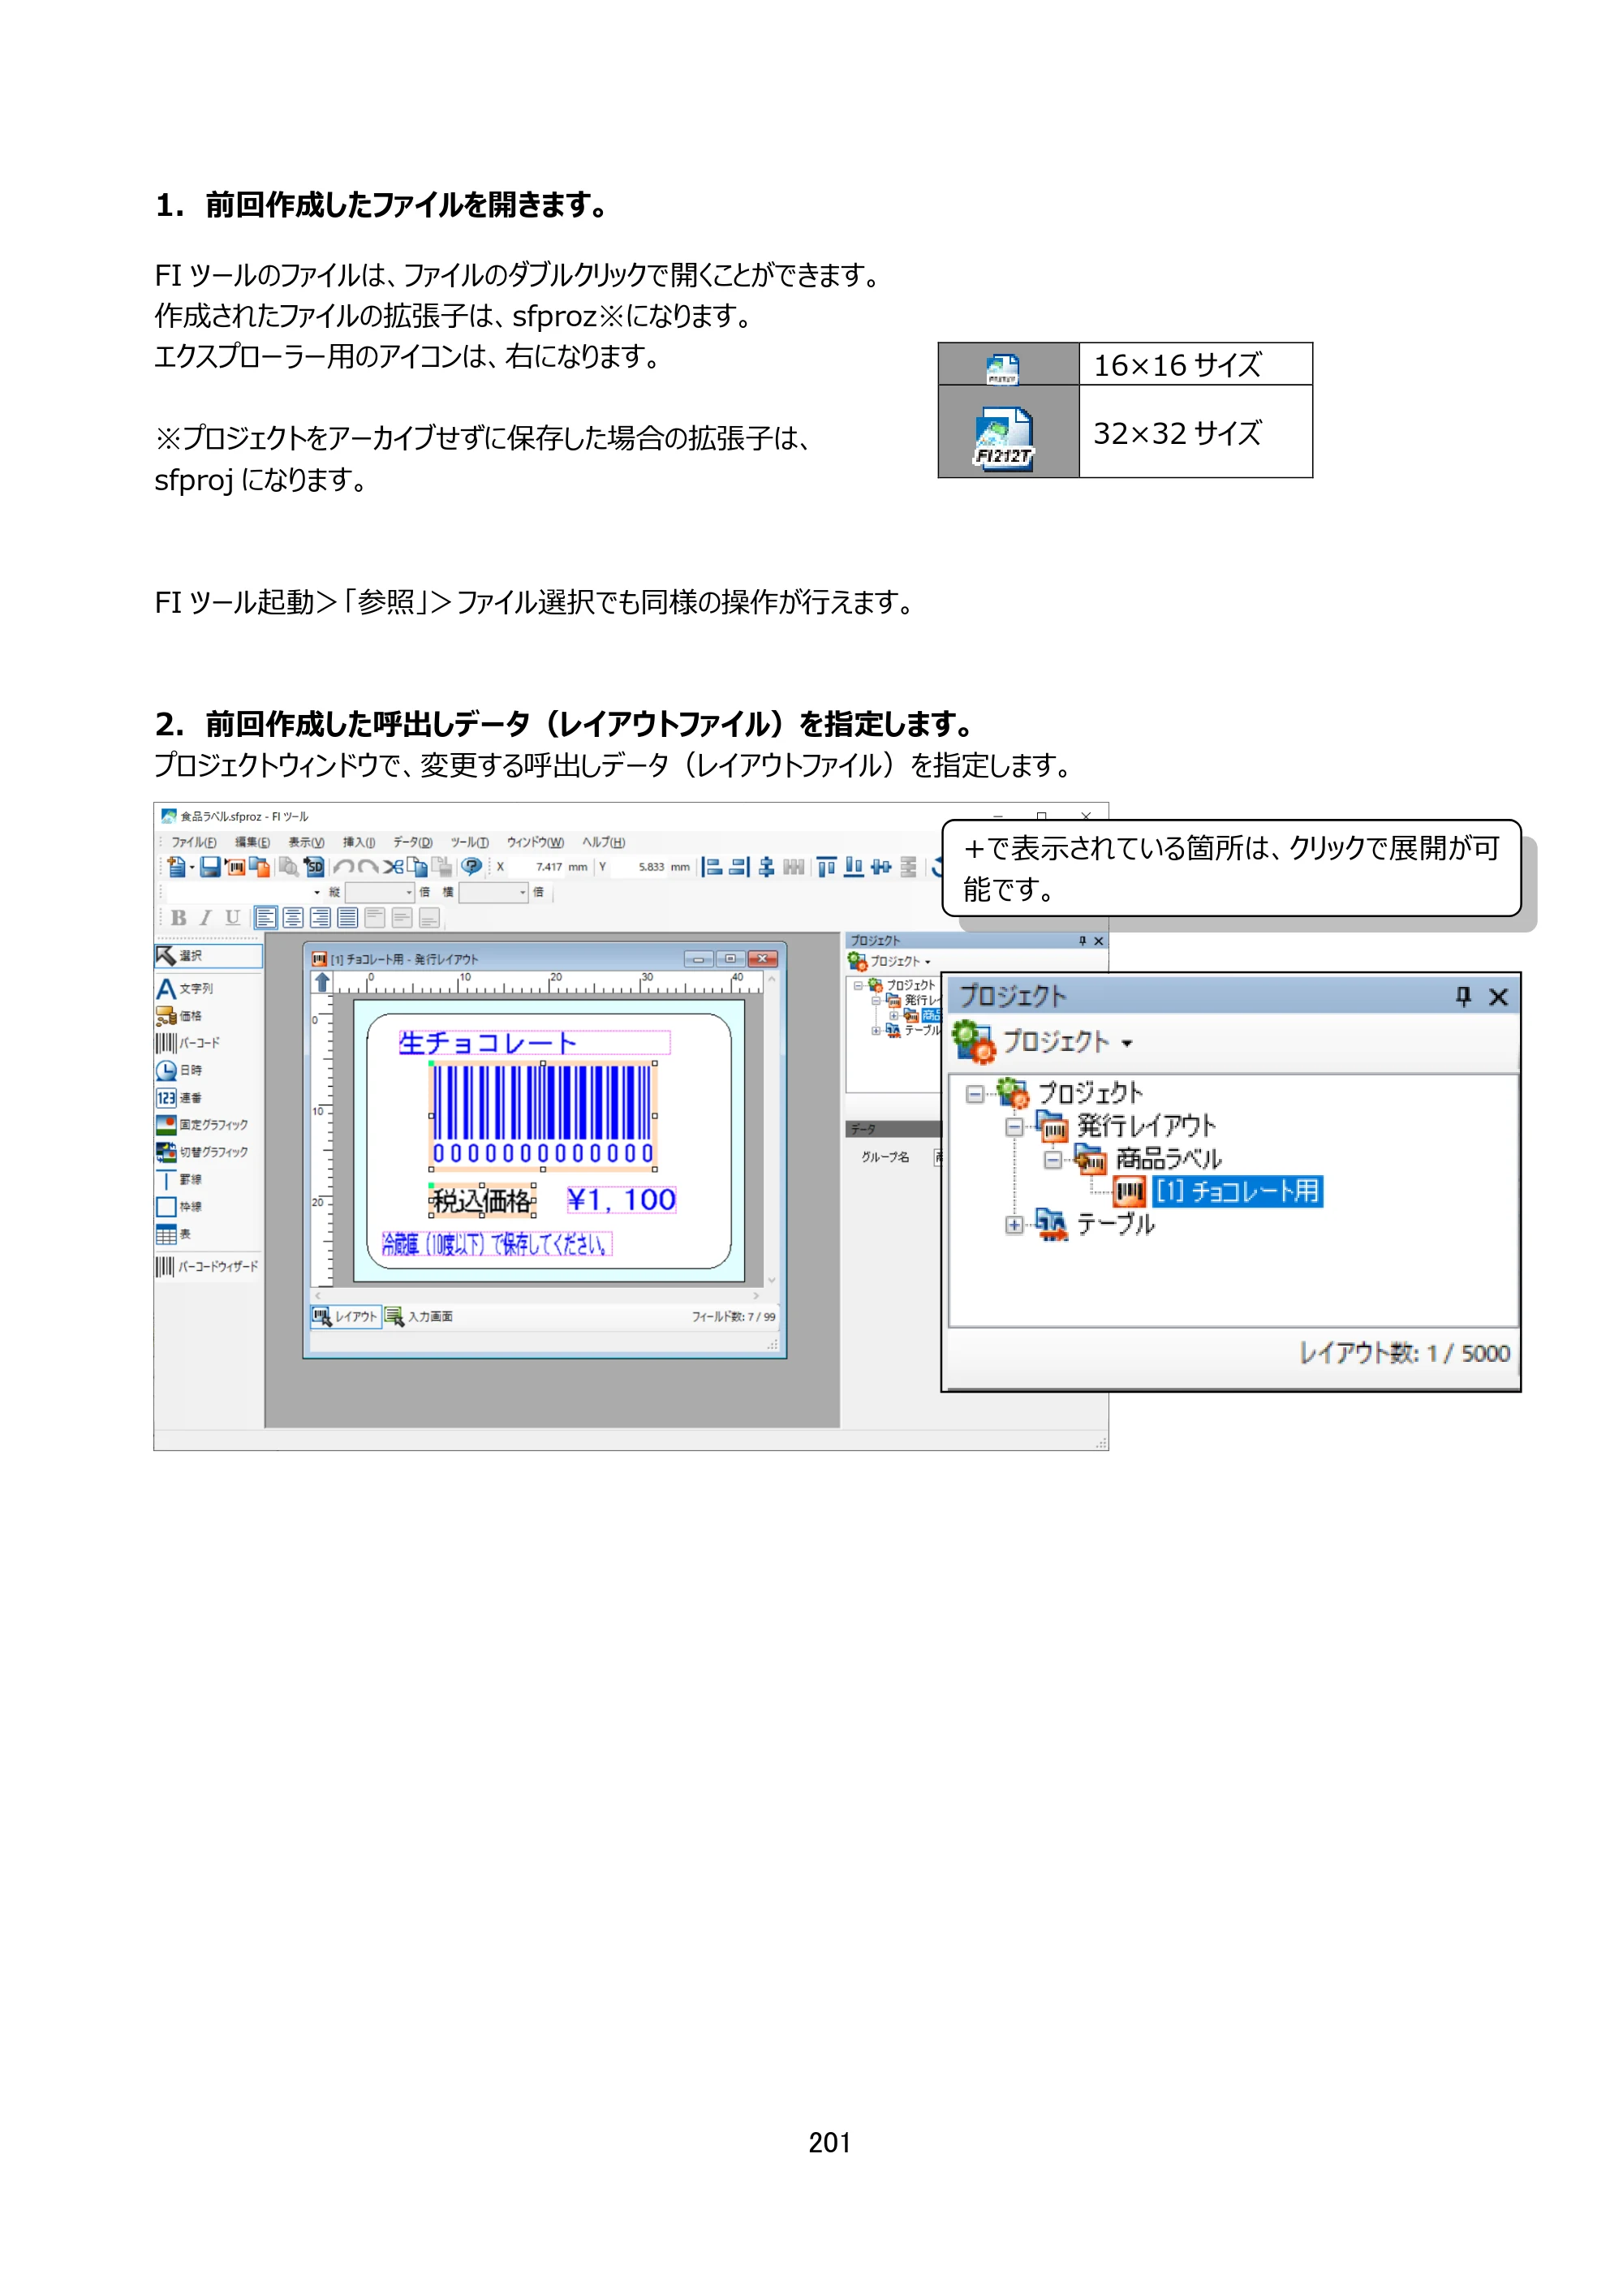The width and height of the screenshot is (1623, 2296).
Task: Close the enlarged プロジェクト panel
Action: tap(1498, 997)
